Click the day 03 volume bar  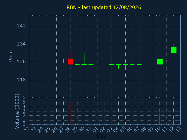pos(112,122)
